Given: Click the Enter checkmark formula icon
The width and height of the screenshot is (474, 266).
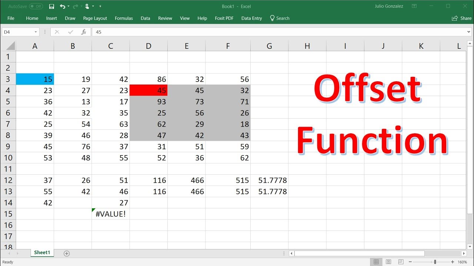Looking at the screenshot, I should (70, 32).
